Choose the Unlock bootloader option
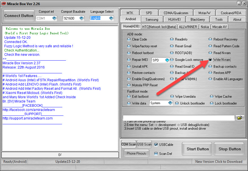248x171 pixels. (x=177, y=103)
